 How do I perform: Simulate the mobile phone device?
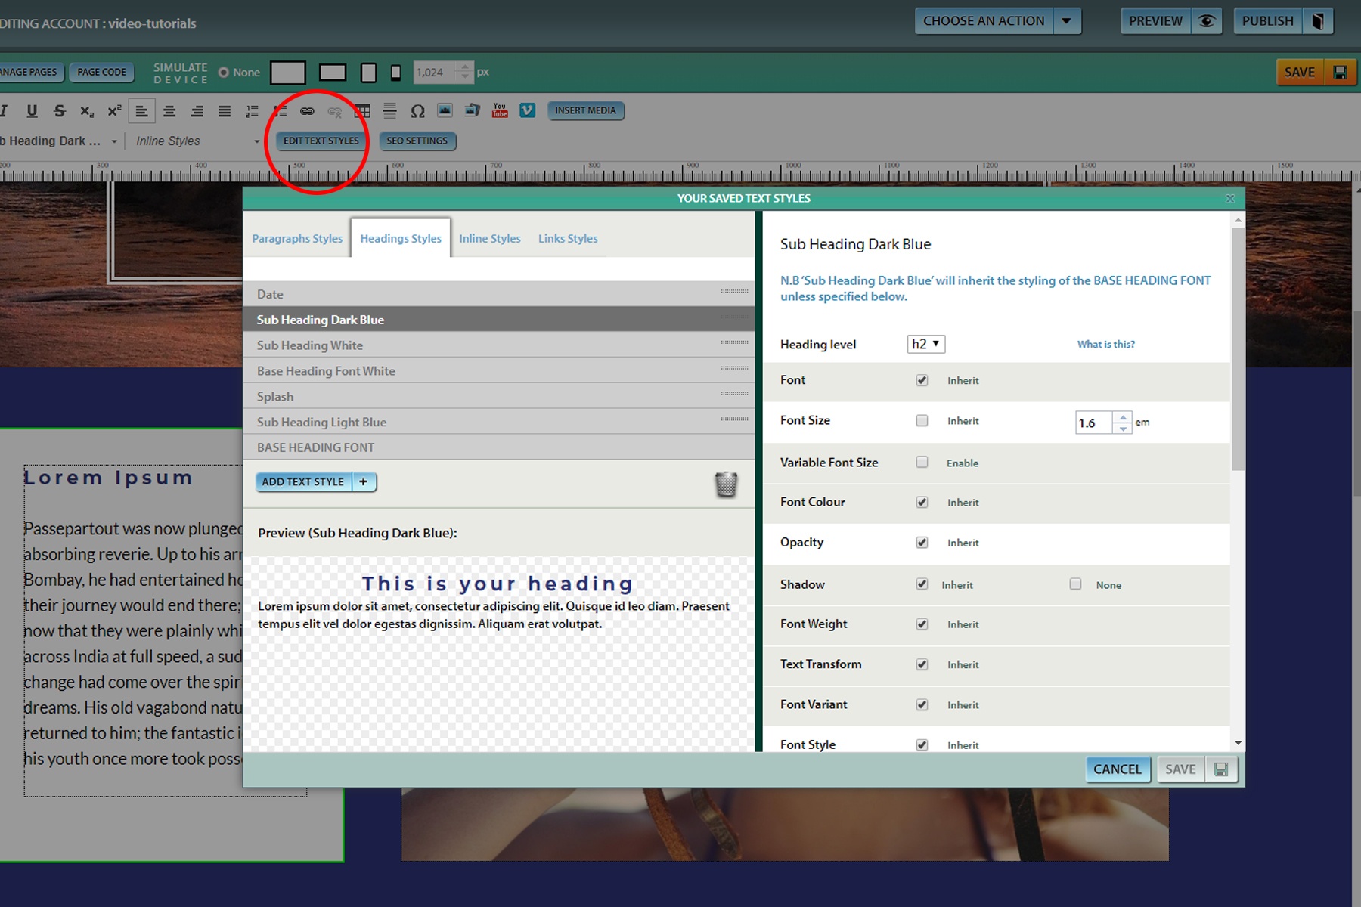tap(395, 73)
